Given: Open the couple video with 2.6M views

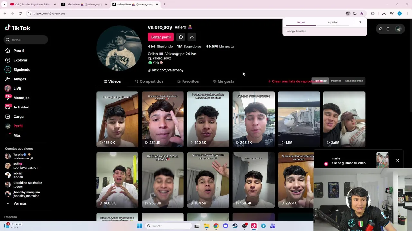Looking at the screenshot, I should [x=344, y=119].
